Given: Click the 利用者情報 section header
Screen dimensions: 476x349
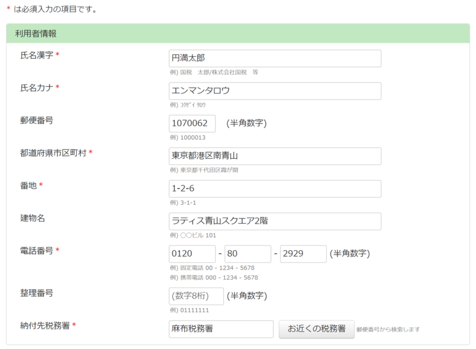Looking at the screenshot, I should click(x=238, y=33).
